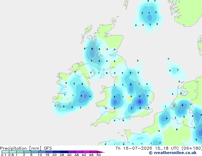Click the '35' legend scale label
This screenshot has height=156, width=202.
[76, 155]
